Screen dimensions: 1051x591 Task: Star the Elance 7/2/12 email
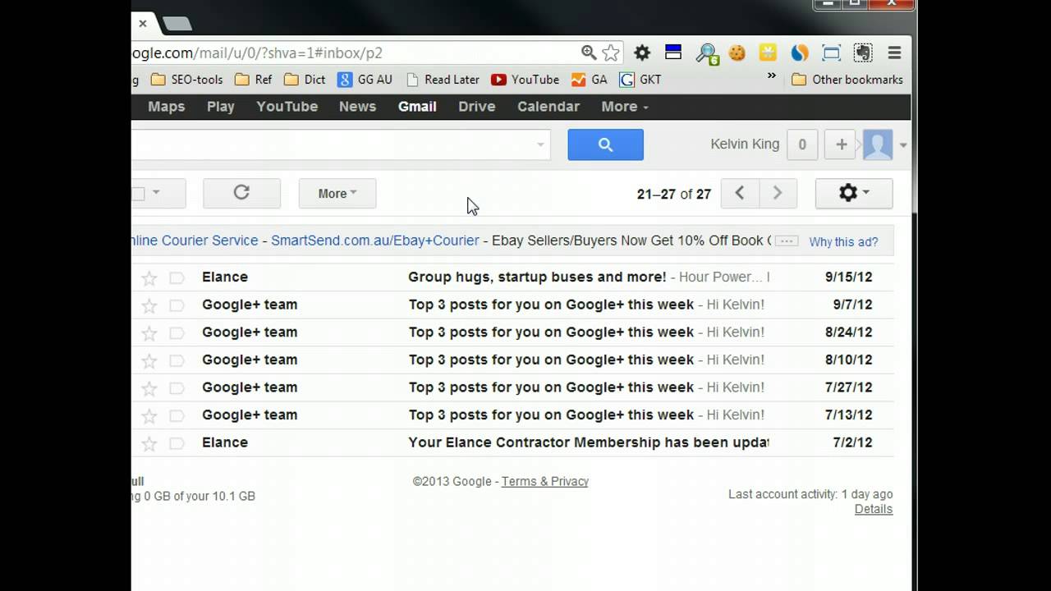(149, 443)
